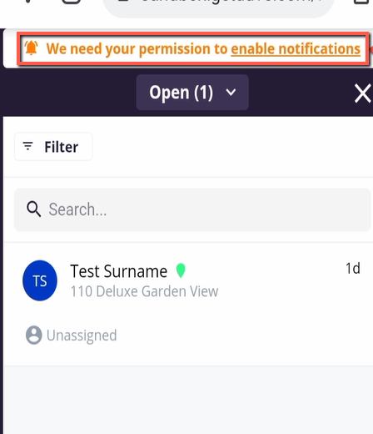Viewport: 373px width, 434px height.
Task: Click the browser address bar
Action: (x=218, y=6)
